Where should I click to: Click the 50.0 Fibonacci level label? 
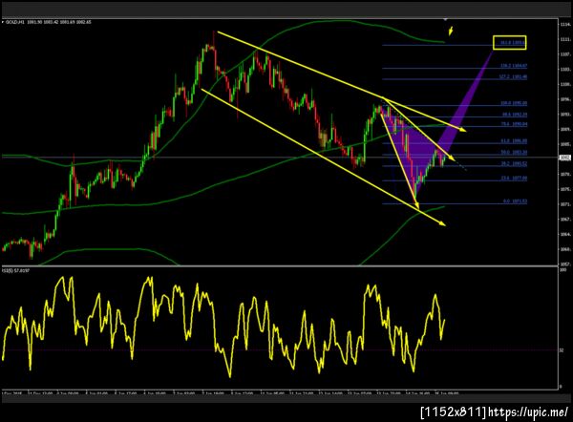(515, 153)
